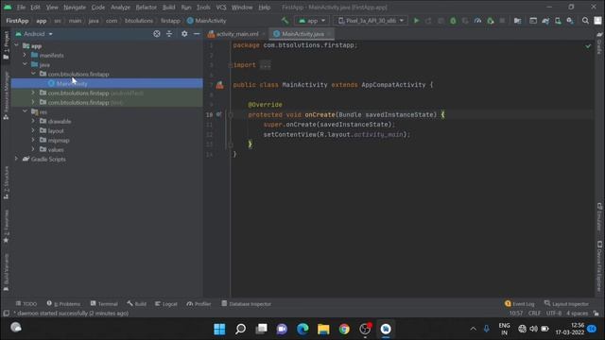Collapse the java folder

click(26, 64)
